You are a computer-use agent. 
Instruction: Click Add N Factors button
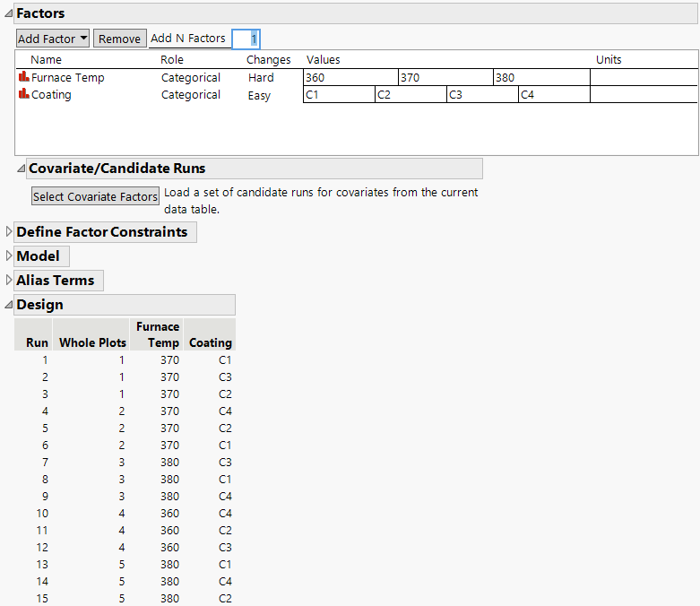(x=188, y=39)
